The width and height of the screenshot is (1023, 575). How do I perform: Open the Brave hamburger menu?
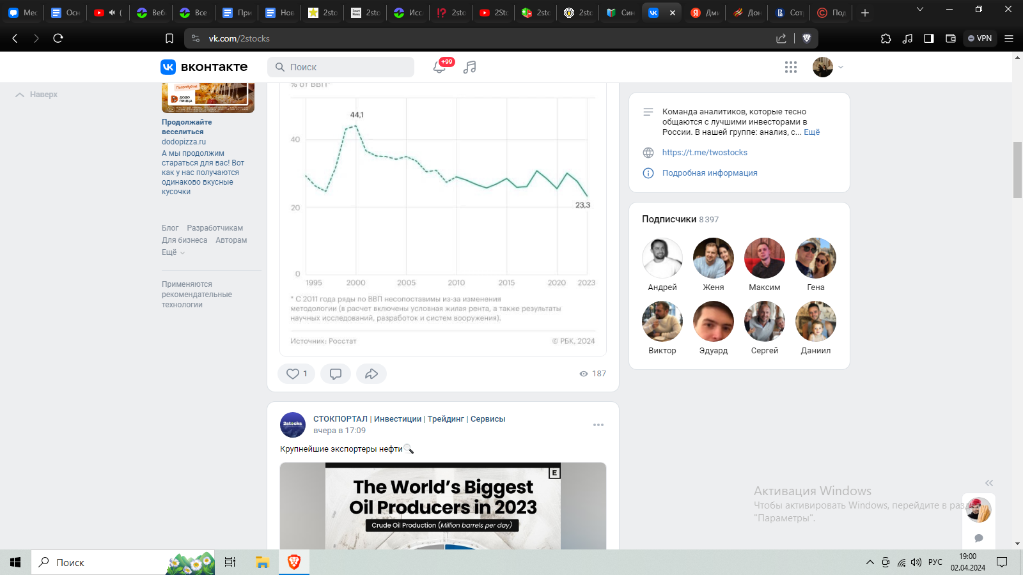(1009, 38)
